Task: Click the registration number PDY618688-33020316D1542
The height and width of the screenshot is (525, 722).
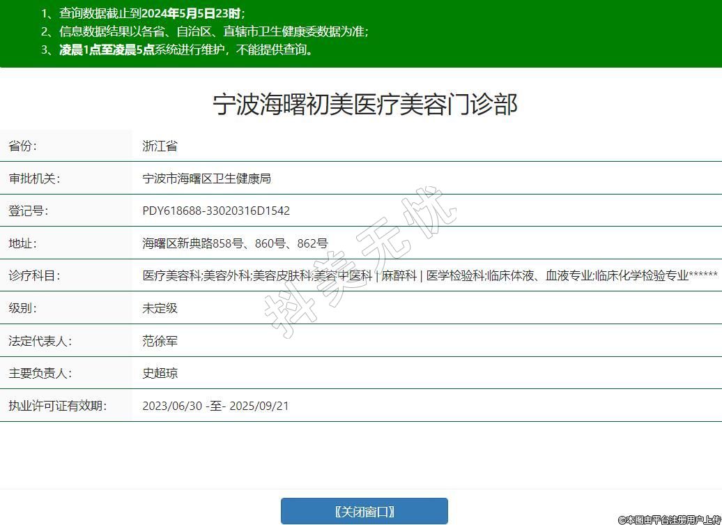Action: tap(216, 211)
